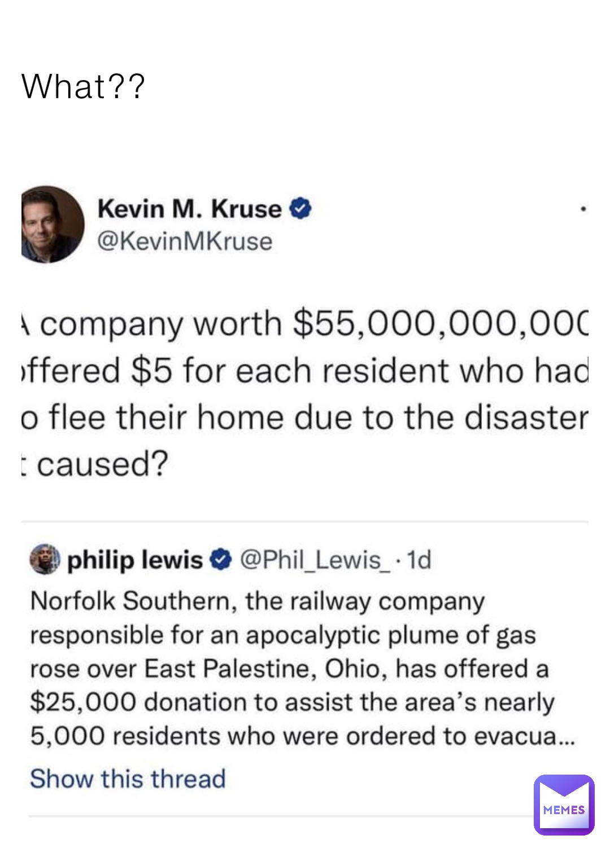The height and width of the screenshot is (857, 610).
Task: Click the Show this thread link
Action: tap(128, 779)
